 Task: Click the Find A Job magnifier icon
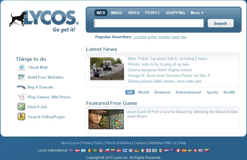click(21, 107)
